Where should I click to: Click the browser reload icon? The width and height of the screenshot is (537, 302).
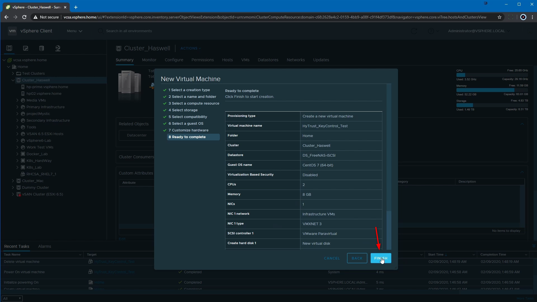(24, 17)
